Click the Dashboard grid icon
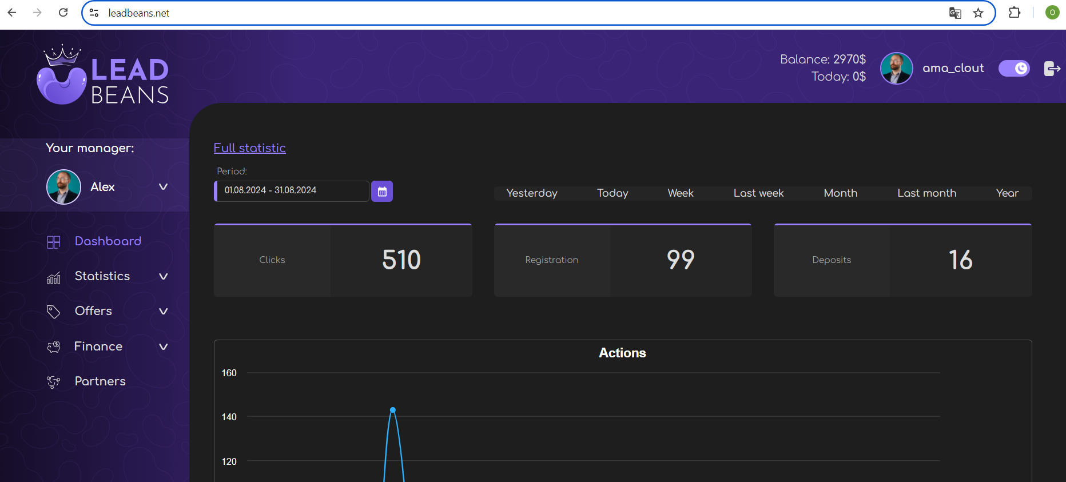Image resolution: width=1066 pixels, height=482 pixels. 54,242
